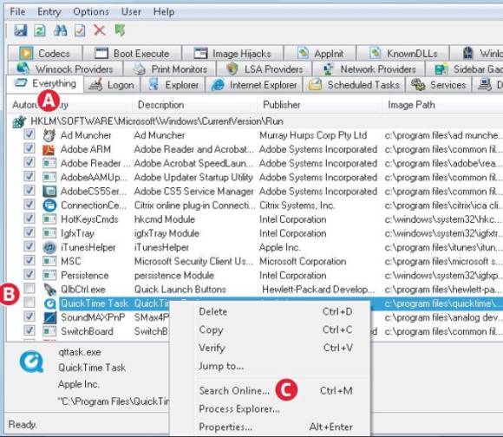Open the LSA Providers tab
Image resolution: width=503 pixels, height=437 pixels.
click(265, 69)
